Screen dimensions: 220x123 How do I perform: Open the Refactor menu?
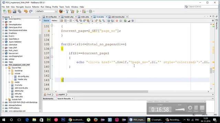[x=36, y=7]
